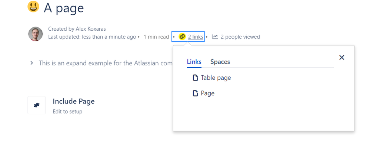
Task: Click the analytics chart icon
Action: pyautogui.click(x=214, y=37)
